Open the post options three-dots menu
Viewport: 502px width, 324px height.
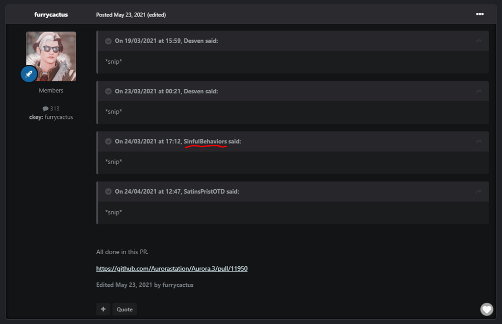coord(479,15)
